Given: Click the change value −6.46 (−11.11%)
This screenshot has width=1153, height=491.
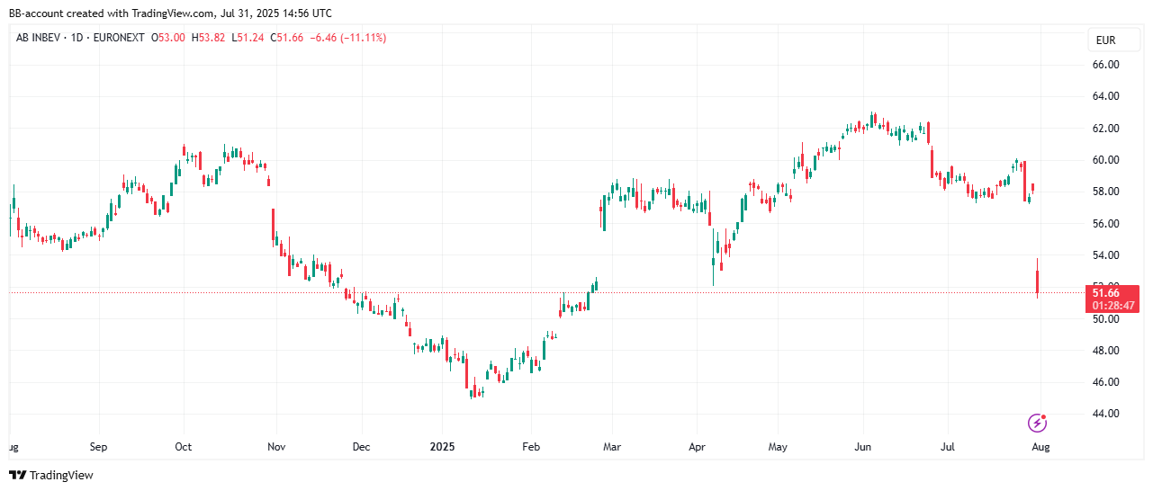Looking at the screenshot, I should (x=348, y=38).
